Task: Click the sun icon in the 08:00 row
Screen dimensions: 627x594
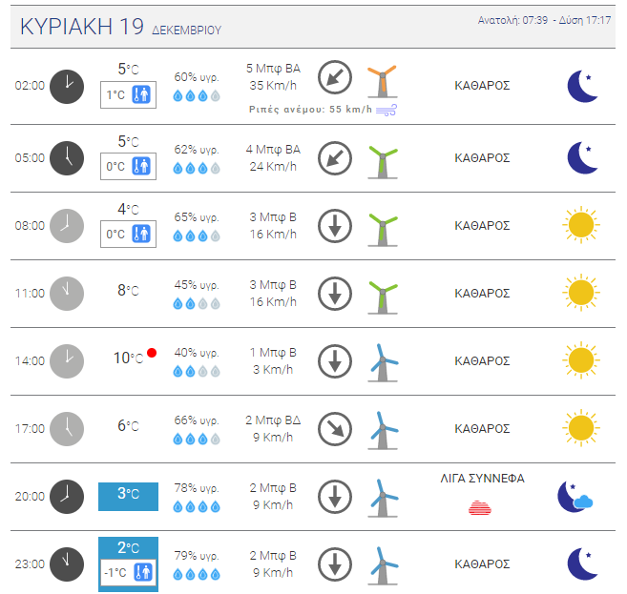Action: pyautogui.click(x=581, y=225)
